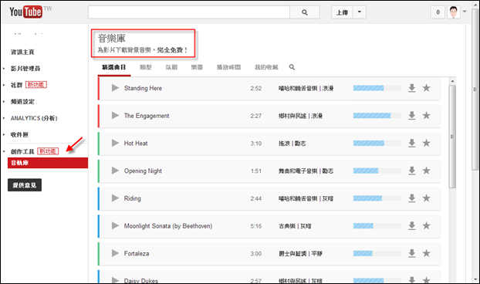Play the Opening Night track
480x284 pixels.
[x=115, y=171]
